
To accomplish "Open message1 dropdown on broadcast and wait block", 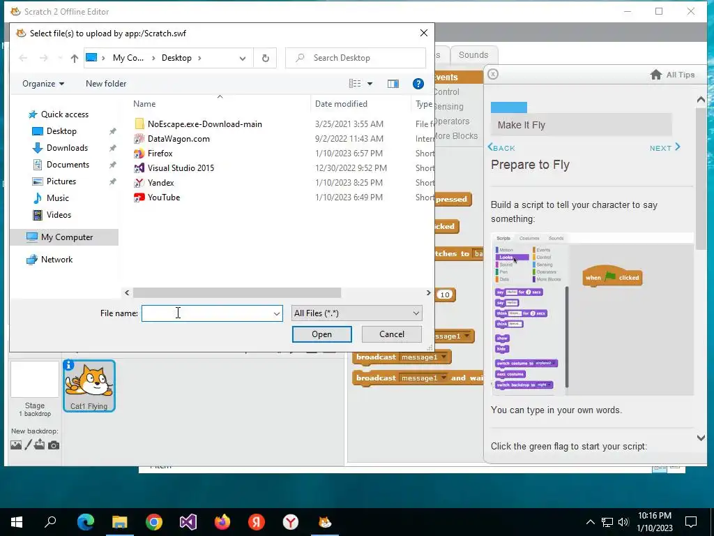I will [x=443, y=378].
